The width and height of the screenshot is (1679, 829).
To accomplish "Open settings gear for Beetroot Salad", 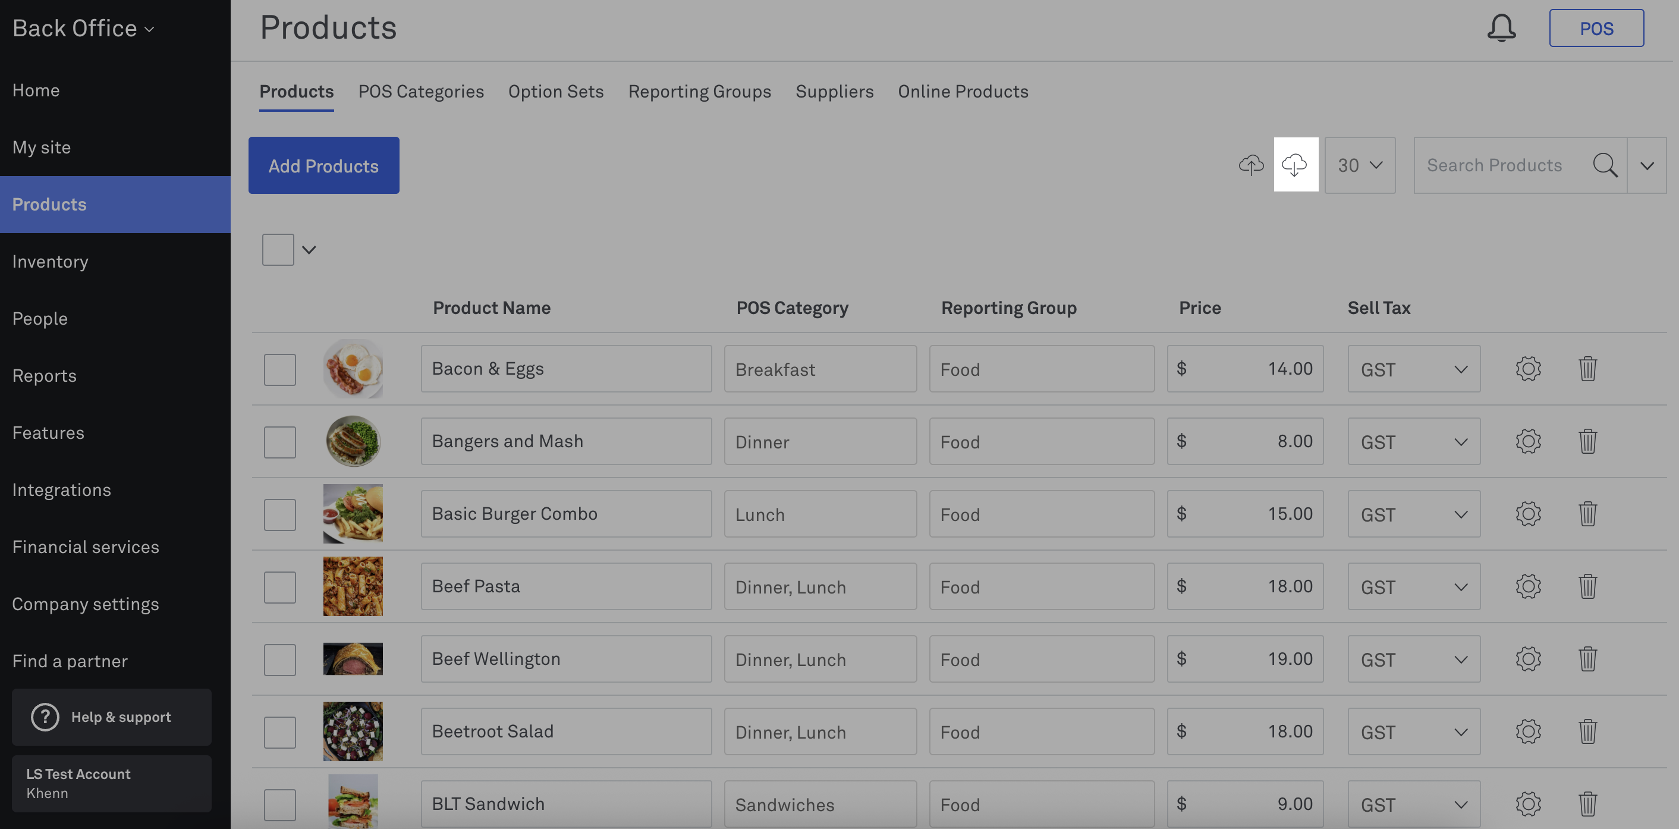I will (1528, 731).
